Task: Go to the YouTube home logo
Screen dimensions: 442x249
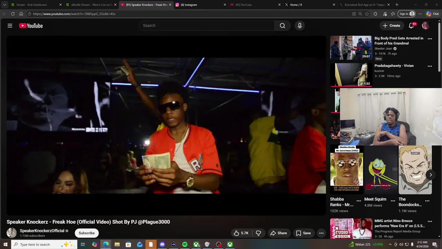Action: coord(31,26)
